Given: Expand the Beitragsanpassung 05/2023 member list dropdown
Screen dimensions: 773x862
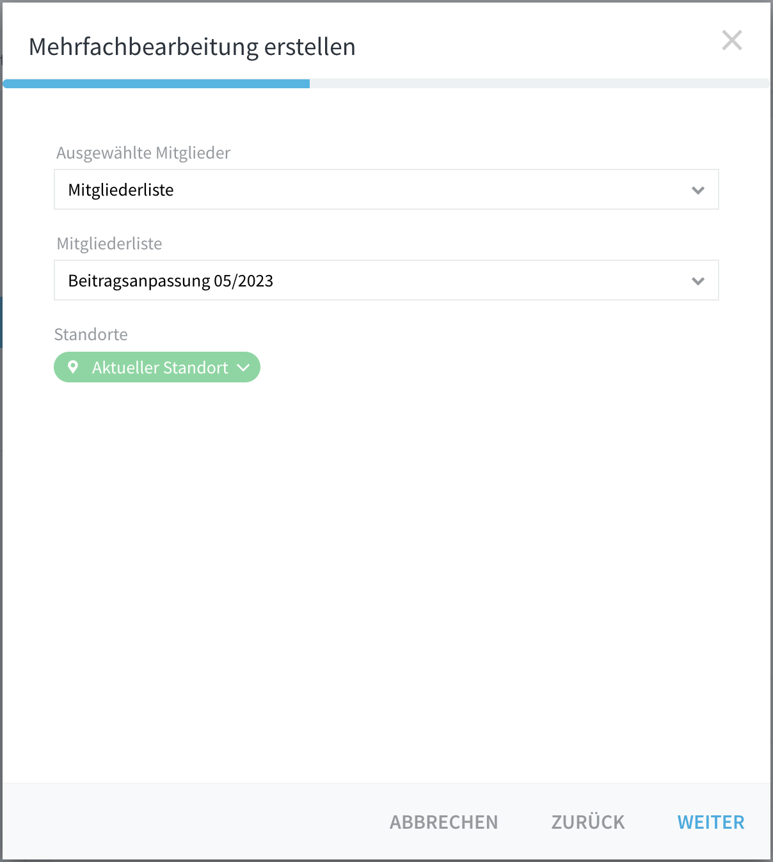Looking at the screenshot, I should tap(386, 280).
